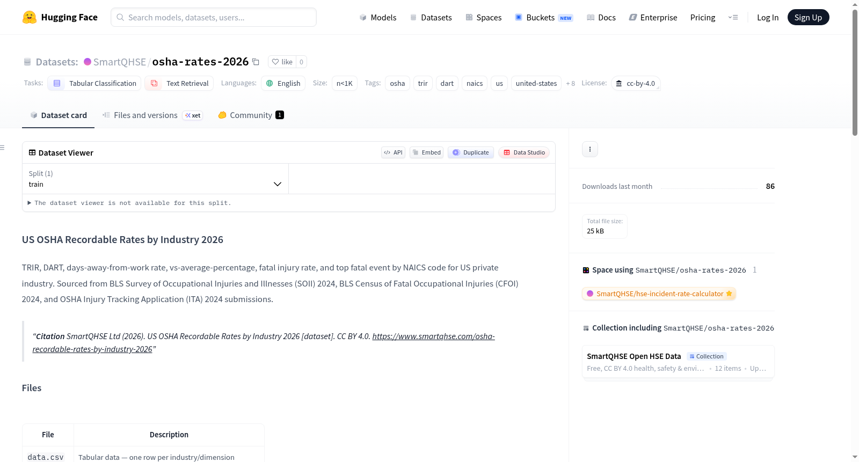
Task: Click the data.csv file name
Action: pyautogui.click(x=46, y=457)
